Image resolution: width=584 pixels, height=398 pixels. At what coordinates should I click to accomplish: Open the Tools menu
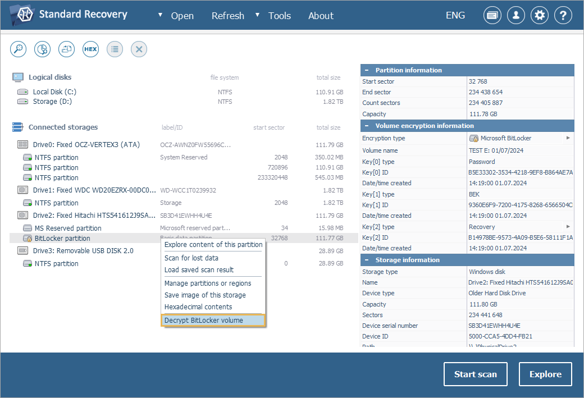(x=279, y=16)
